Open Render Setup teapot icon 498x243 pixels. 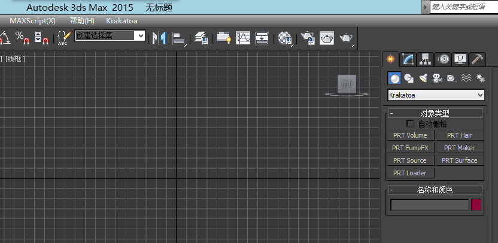coord(308,38)
